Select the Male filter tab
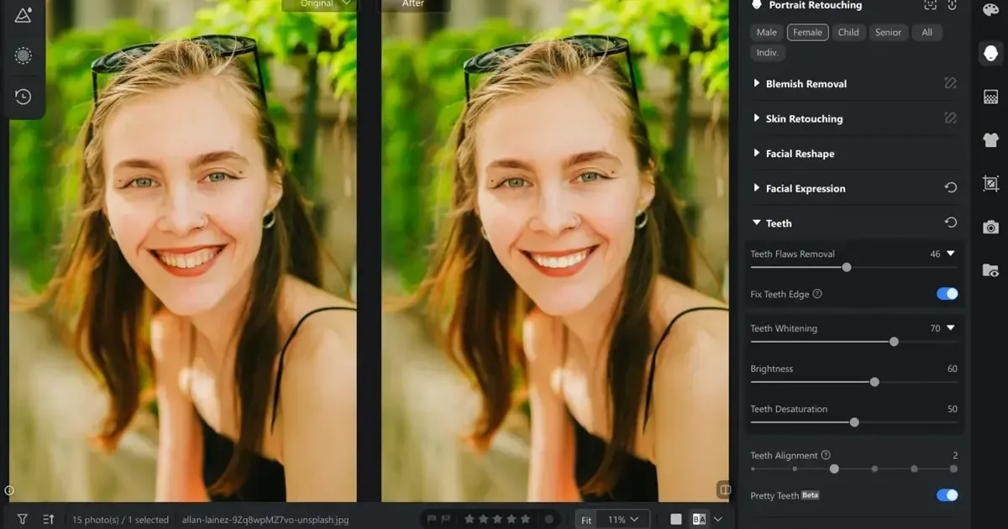 (767, 33)
